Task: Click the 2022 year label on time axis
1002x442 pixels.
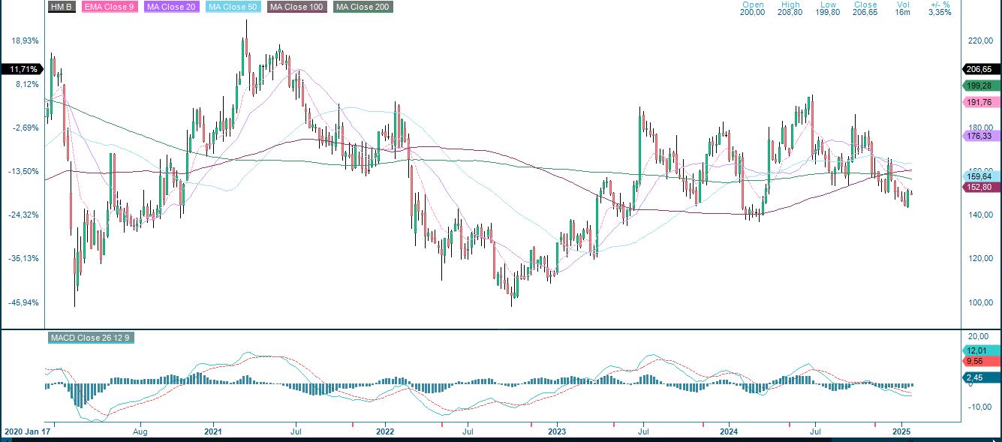Action: point(385,432)
